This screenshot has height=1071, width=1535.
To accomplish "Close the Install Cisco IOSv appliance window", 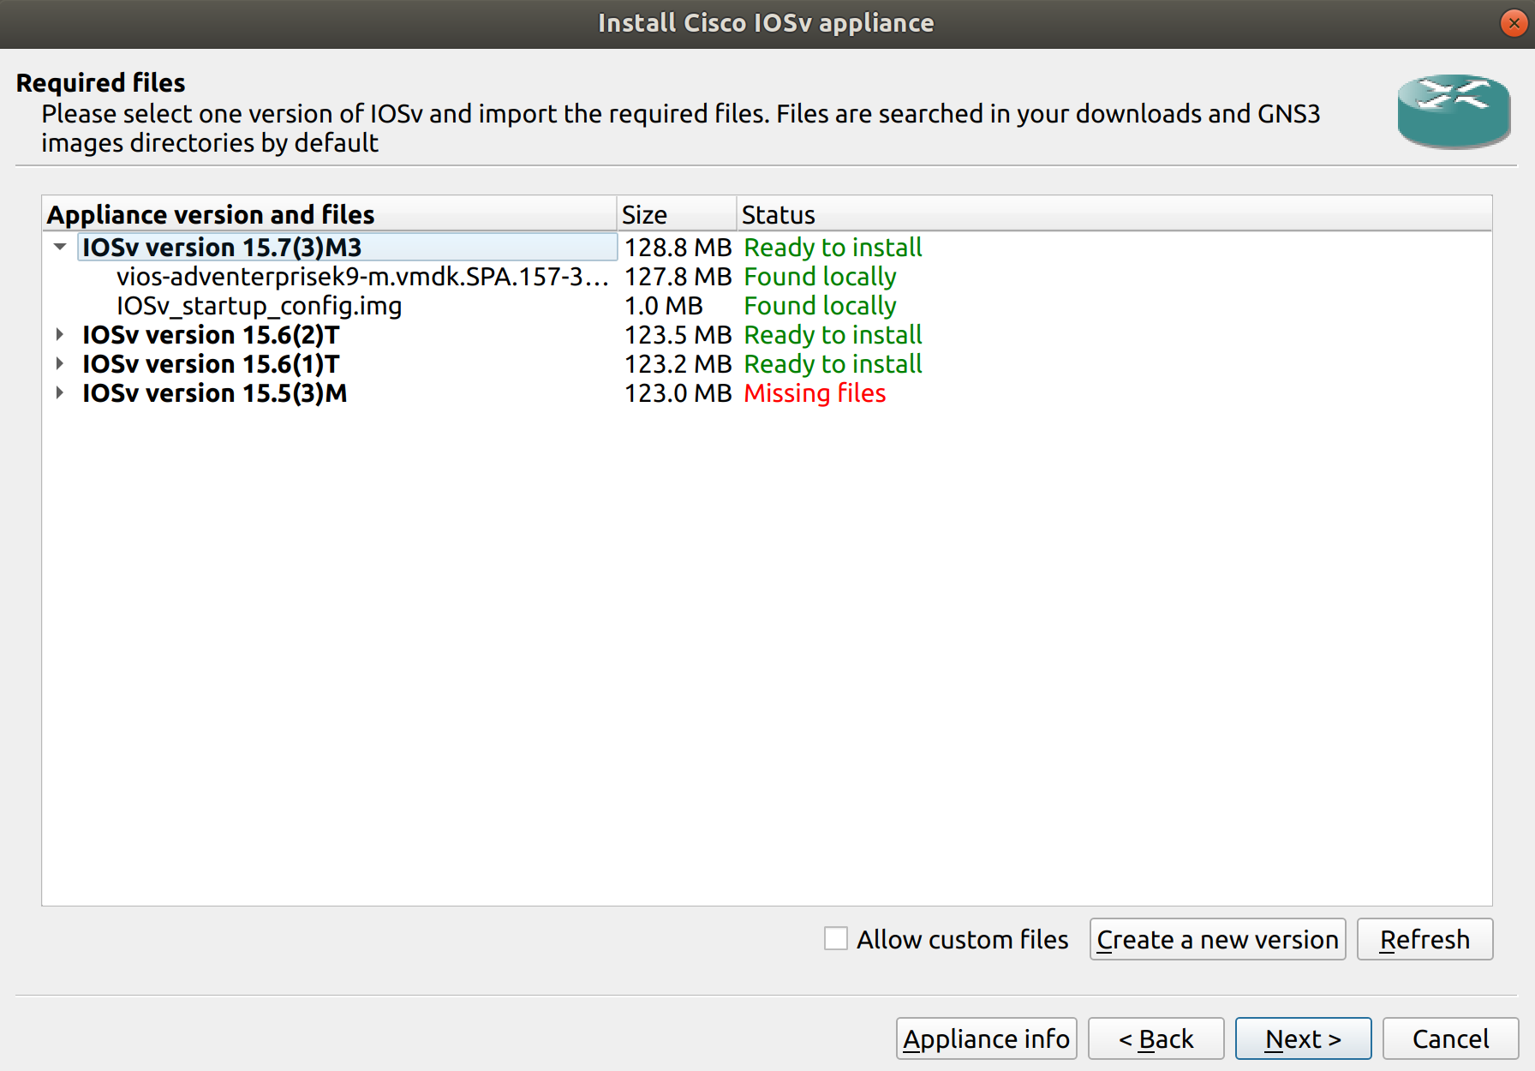I will [1514, 23].
